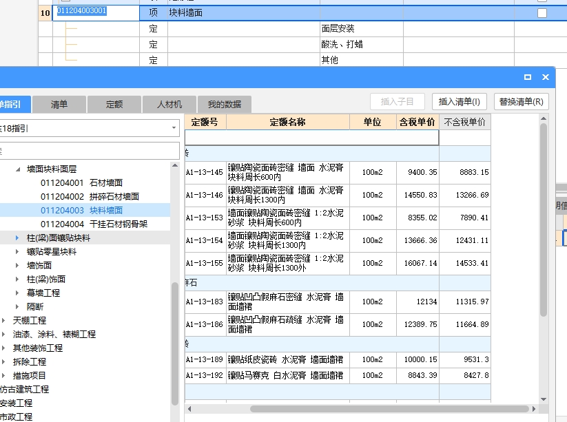Expand the 隔断 tree node
The image size is (567, 422).
(x=17, y=306)
